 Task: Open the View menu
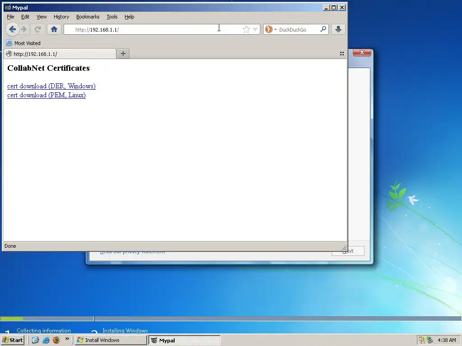pos(42,17)
